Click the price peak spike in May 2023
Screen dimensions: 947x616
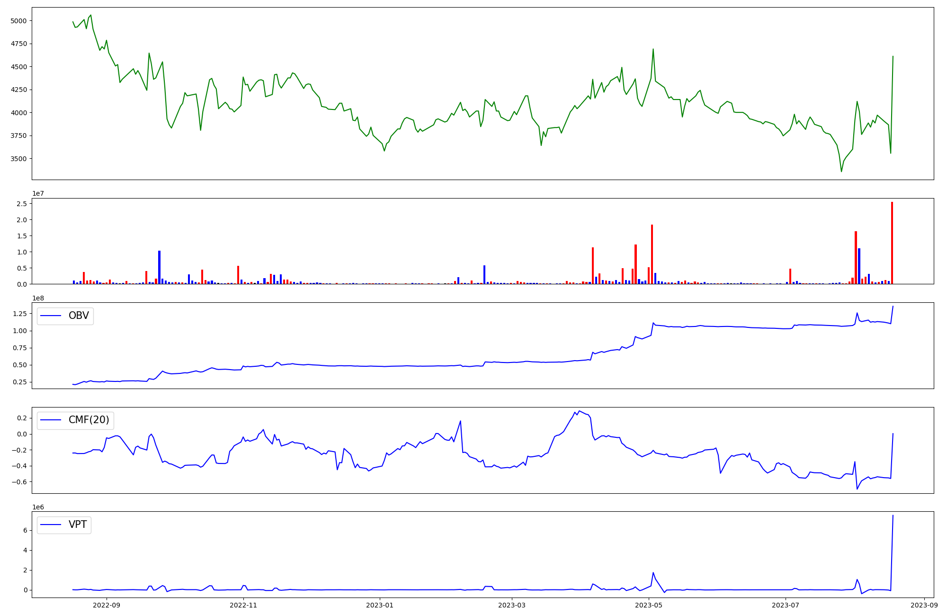[x=653, y=50]
